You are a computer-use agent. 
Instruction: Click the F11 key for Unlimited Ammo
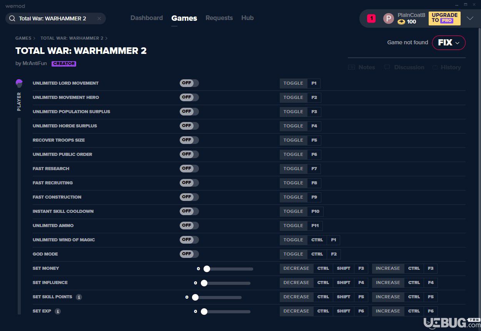point(315,226)
